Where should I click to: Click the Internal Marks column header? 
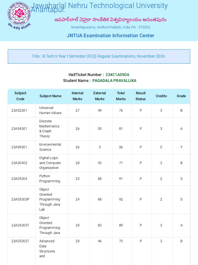click(77, 96)
